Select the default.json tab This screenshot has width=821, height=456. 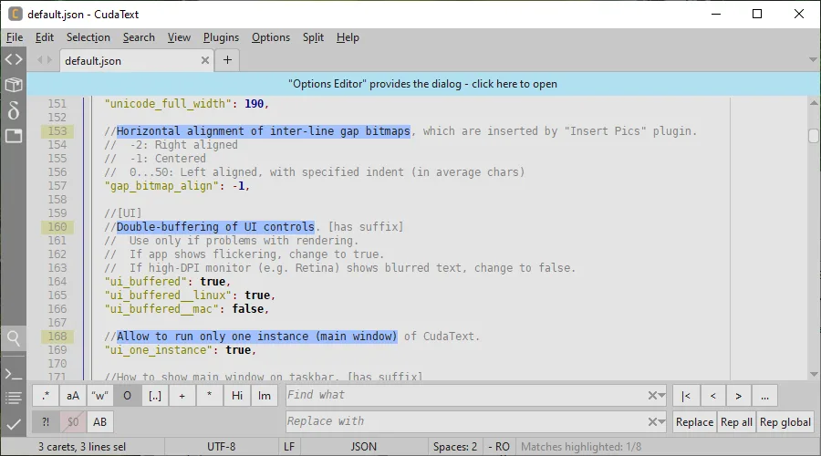[x=136, y=60]
